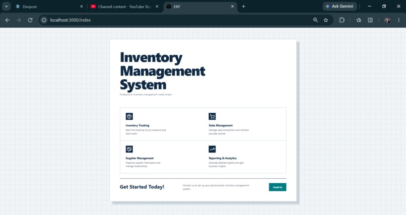Click the Inventory Tracking heading
Viewport: 406px width, 215px height.
pos(138,125)
